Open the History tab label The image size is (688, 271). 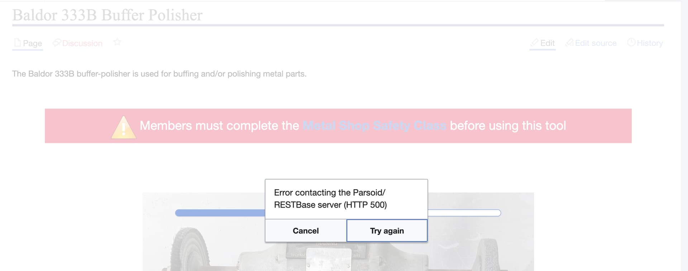(650, 43)
